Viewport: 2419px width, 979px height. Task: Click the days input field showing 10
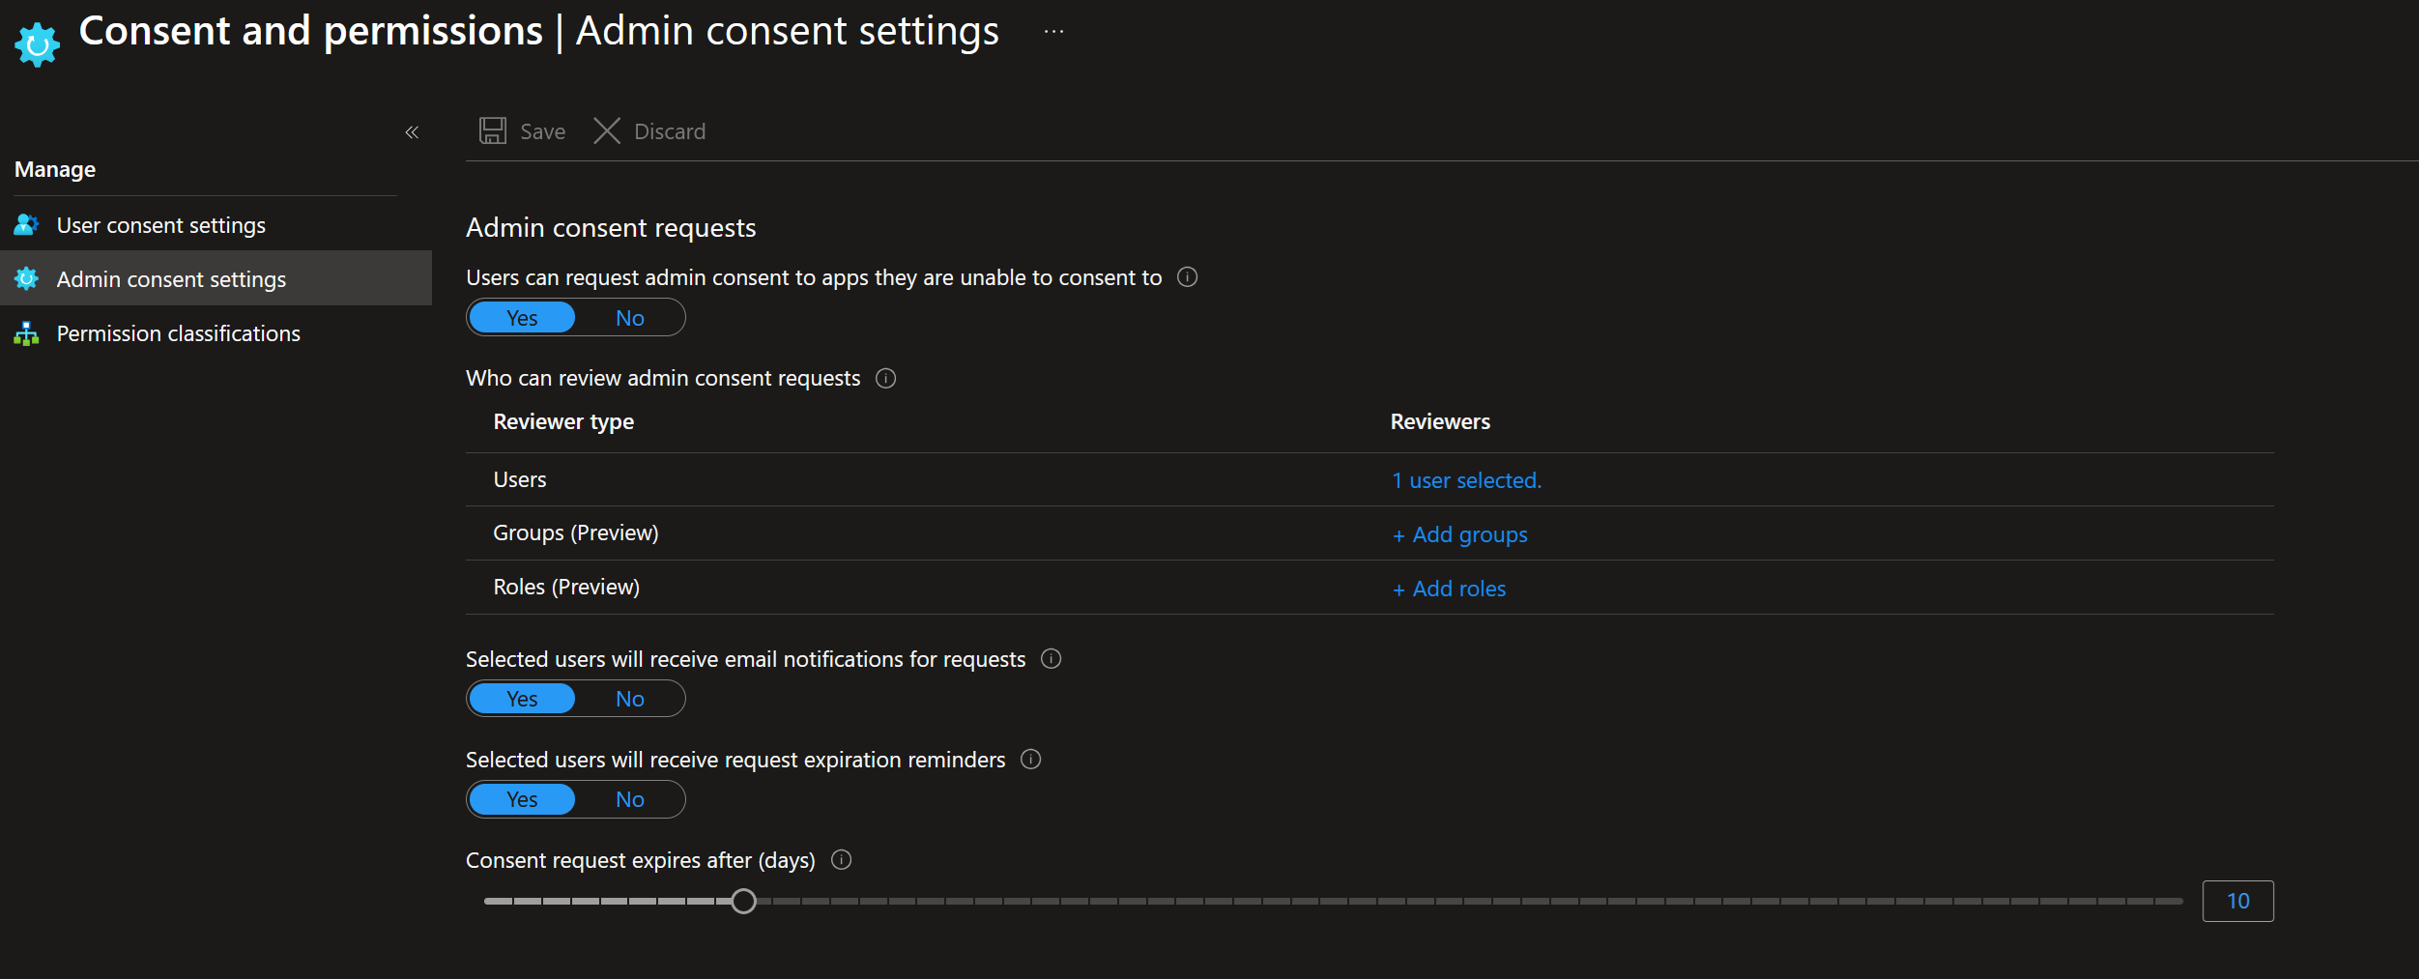2238,902
